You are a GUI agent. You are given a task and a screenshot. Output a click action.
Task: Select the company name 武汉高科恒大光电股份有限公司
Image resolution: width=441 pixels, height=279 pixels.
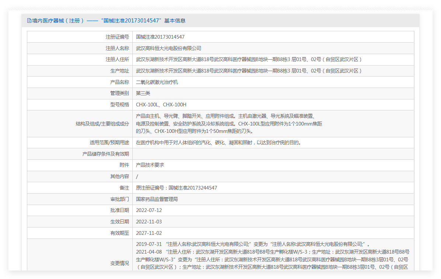pyautogui.click(x=169, y=48)
